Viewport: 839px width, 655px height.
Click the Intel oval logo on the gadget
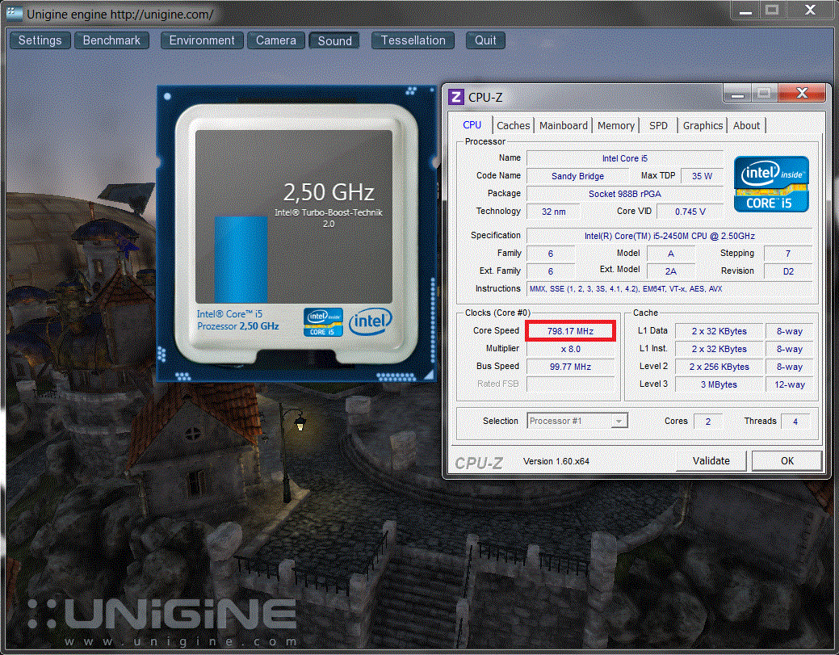371,321
